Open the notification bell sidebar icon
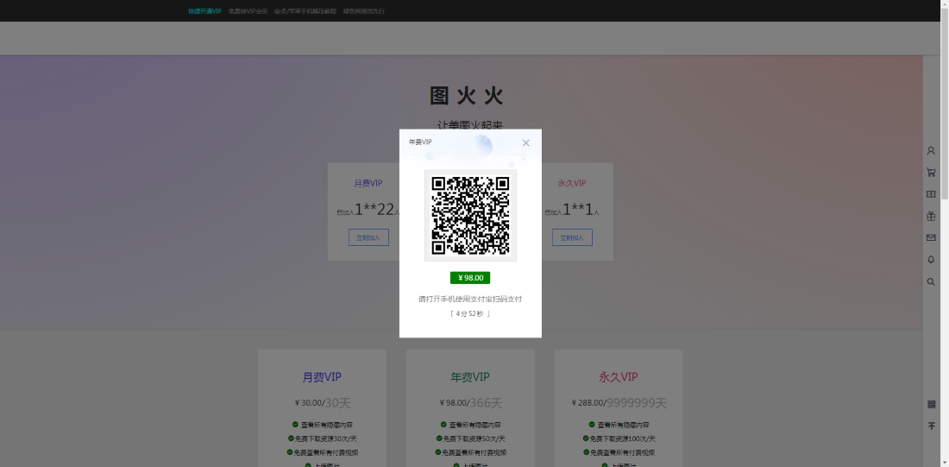 931,260
